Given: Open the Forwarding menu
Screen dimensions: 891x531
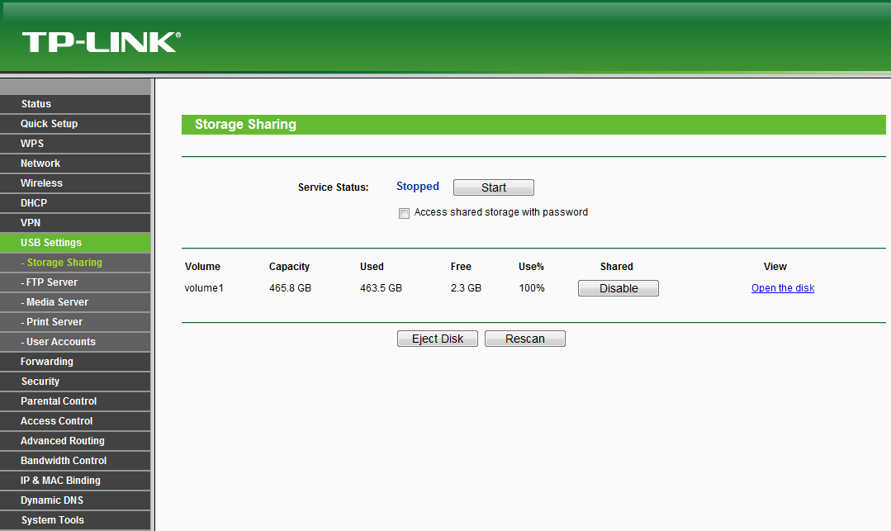Looking at the screenshot, I should pos(75,362).
